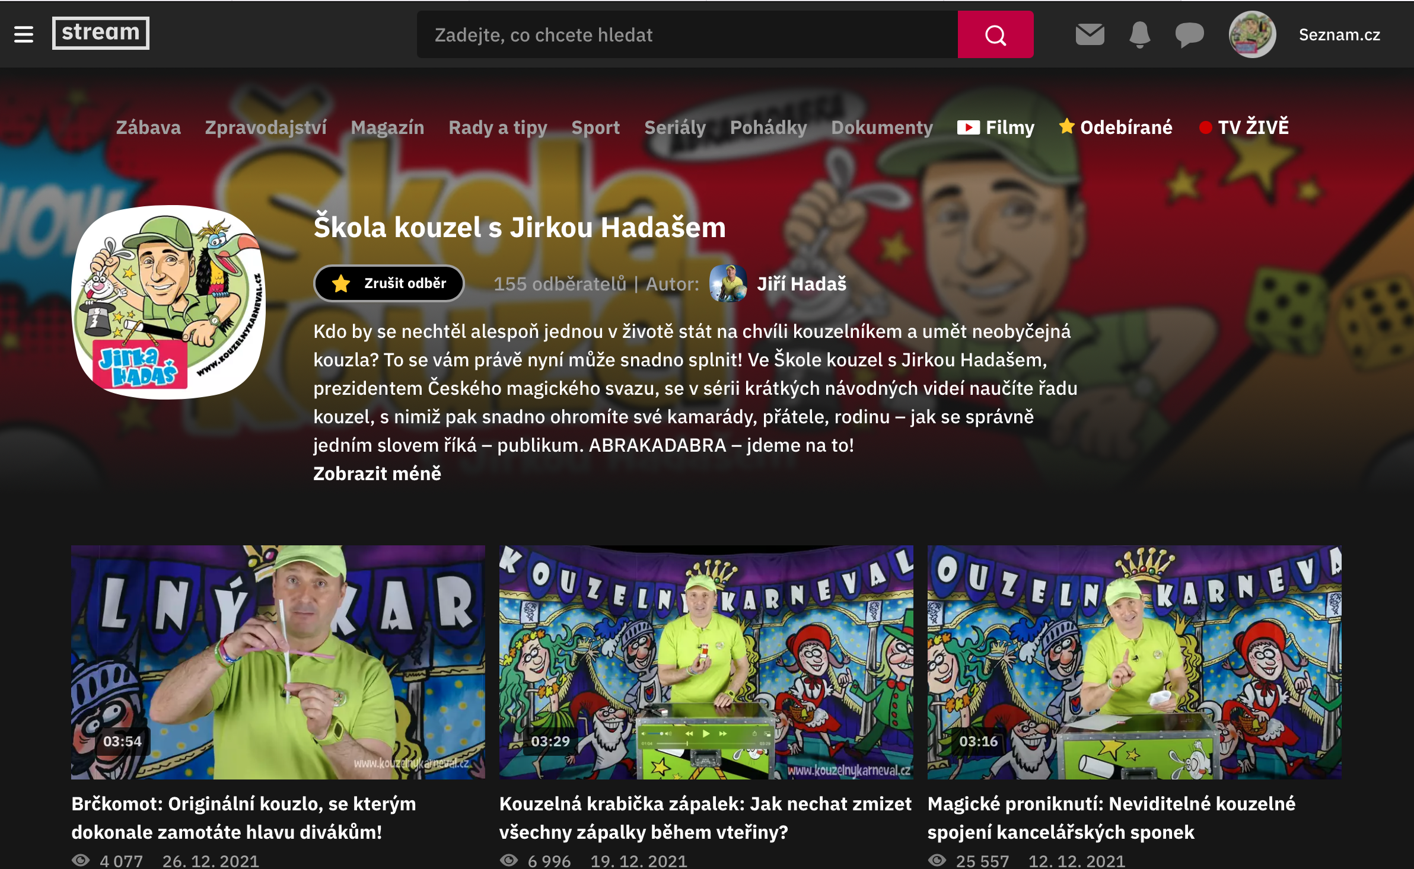This screenshot has width=1414, height=869.
Task: Click the date 12. 12. 2021
Action: coord(1077,861)
